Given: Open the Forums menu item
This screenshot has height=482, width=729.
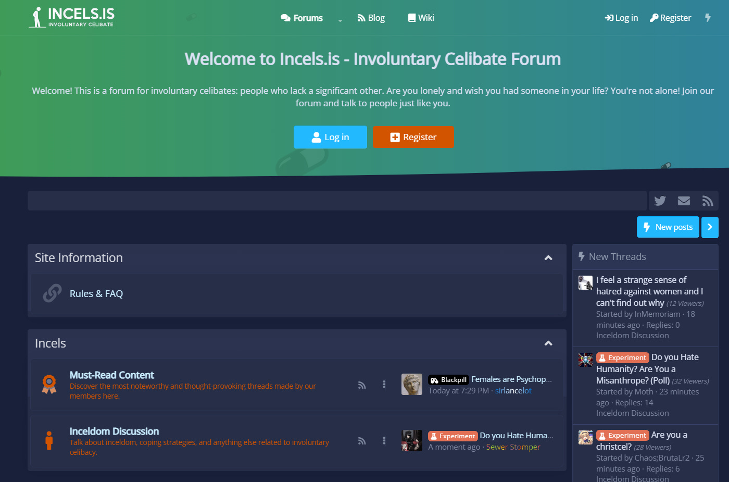Looking at the screenshot, I should tap(302, 18).
